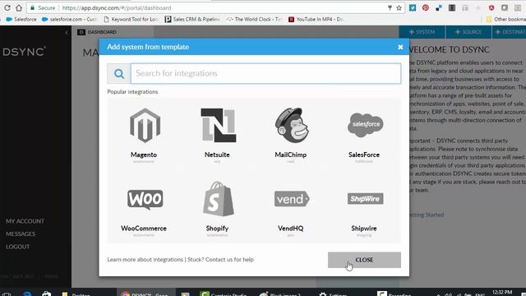The width and height of the screenshot is (526, 296).
Task: Click the Shipwire label text
Action: tap(364, 229)
